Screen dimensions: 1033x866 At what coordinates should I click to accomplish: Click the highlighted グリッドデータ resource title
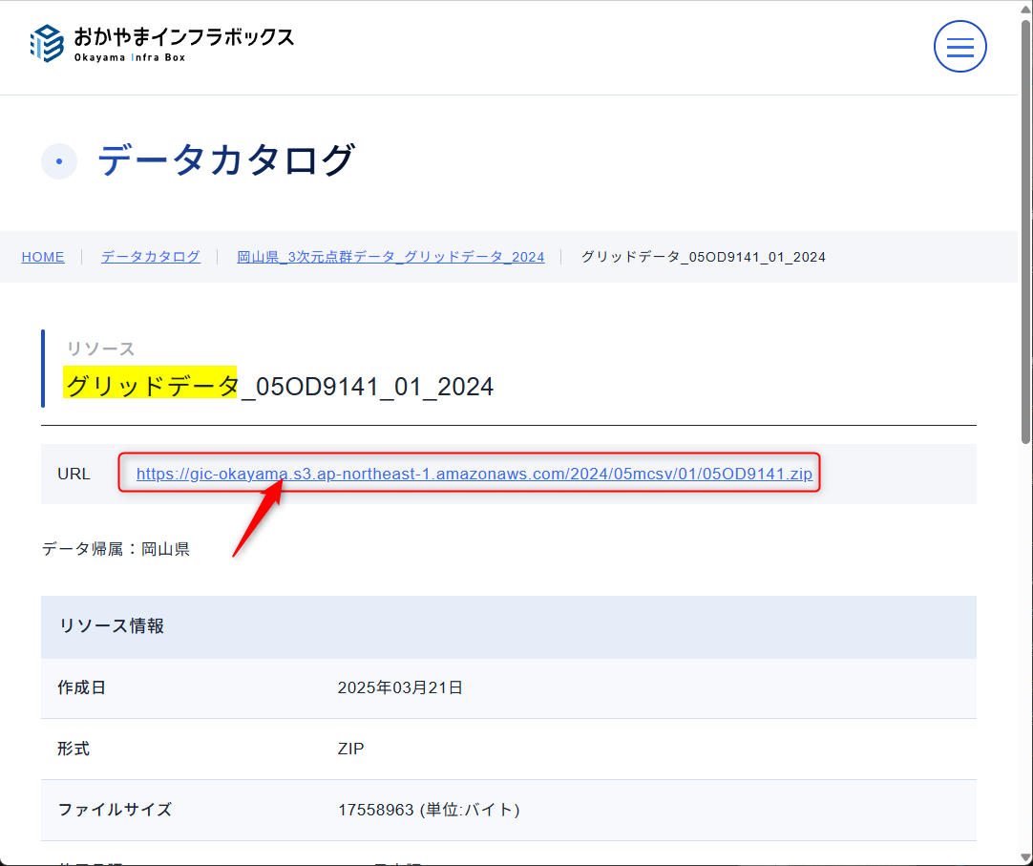151,386
